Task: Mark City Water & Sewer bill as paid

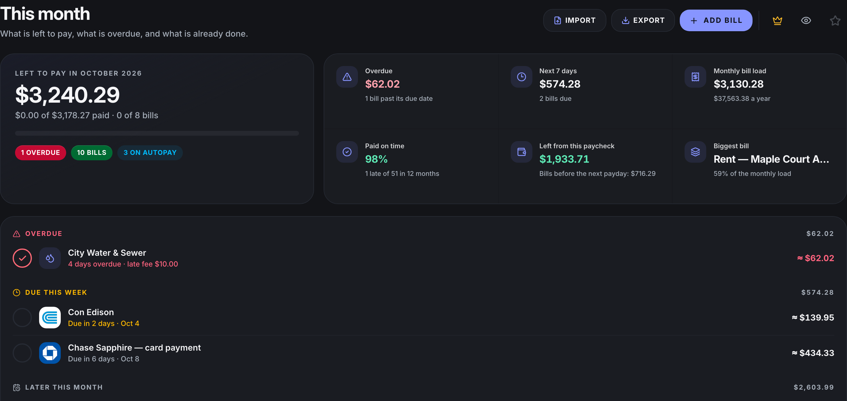Action: click(x=22, y=258)
